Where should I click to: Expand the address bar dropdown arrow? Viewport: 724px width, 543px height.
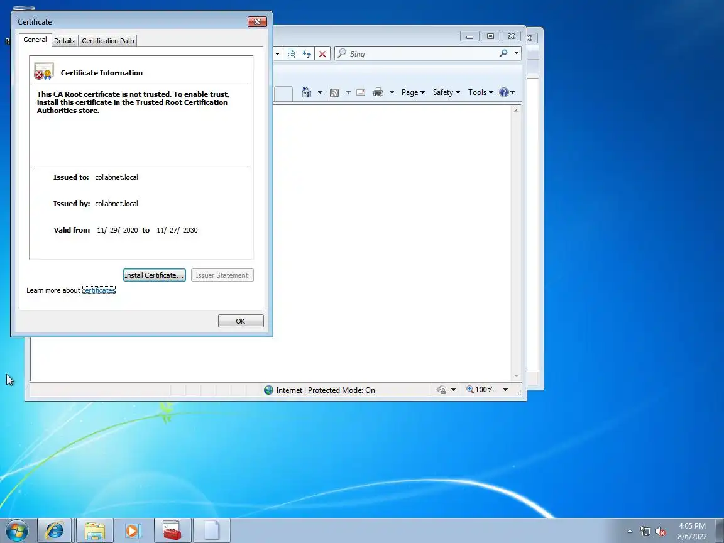(278, 53)
